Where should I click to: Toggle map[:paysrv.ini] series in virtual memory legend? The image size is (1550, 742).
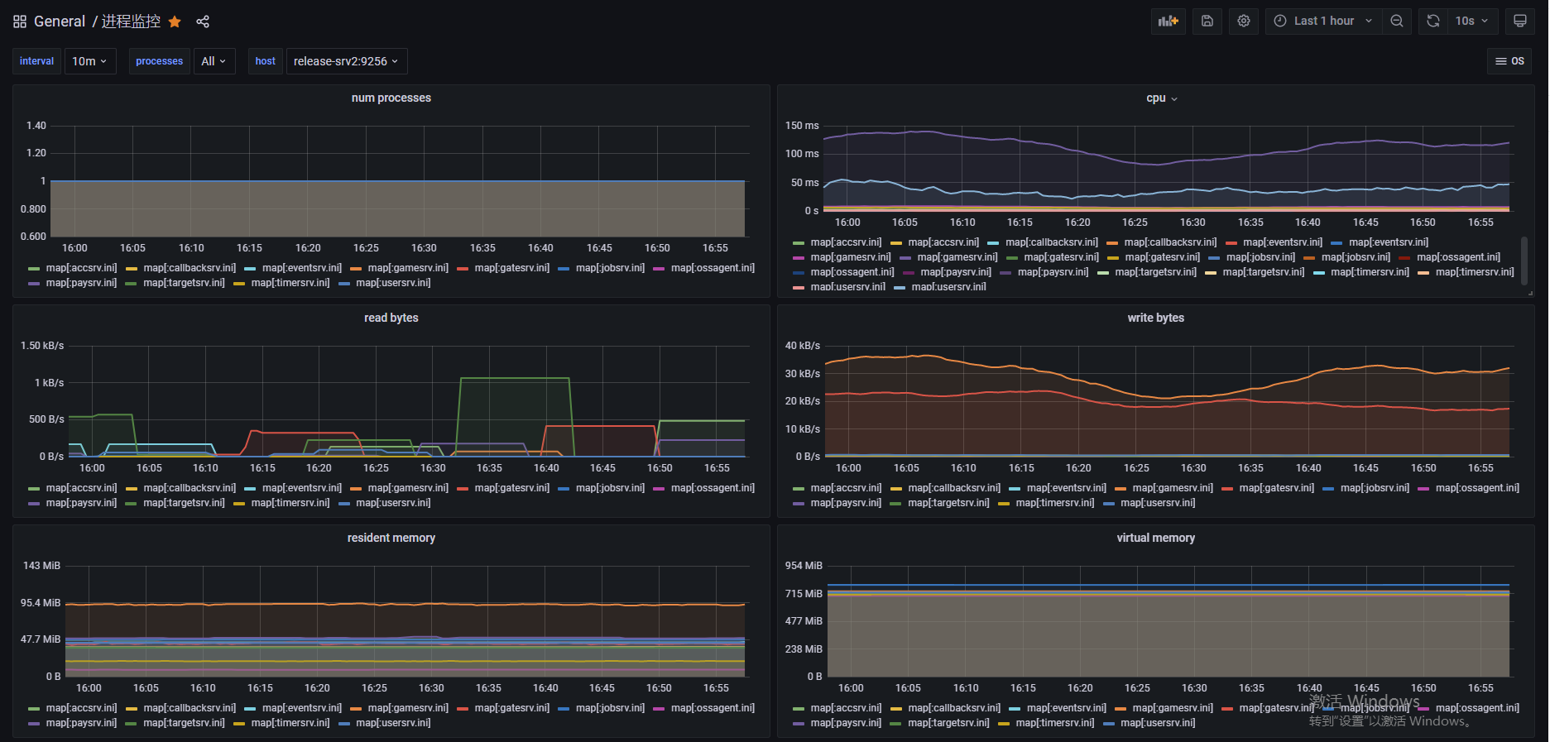(x=846, y=723)
